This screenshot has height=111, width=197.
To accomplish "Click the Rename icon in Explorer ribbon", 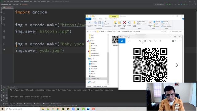I will tap(129, 23).
